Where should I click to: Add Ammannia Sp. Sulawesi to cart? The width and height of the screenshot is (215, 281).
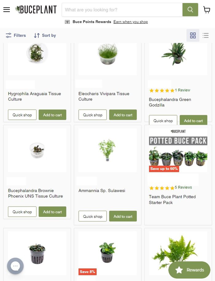click(x=123, y=216)
